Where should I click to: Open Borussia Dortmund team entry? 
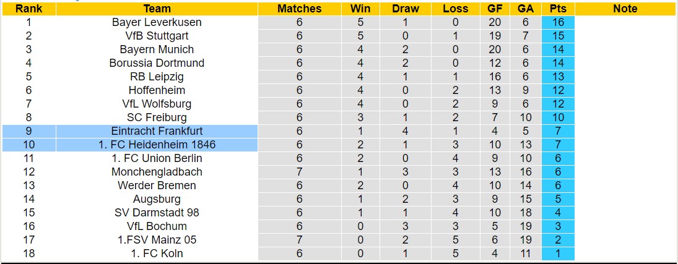pos(157,63)
